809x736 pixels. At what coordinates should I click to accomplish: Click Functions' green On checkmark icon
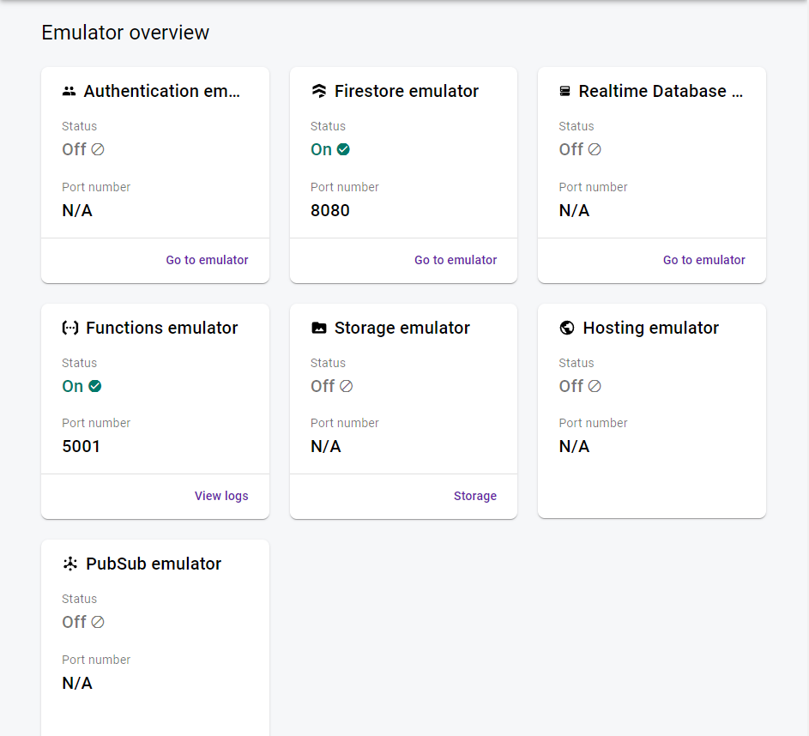95,386
